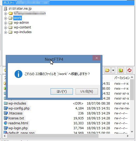Click the パーミッション column header
This screenshot has width=136, height=141.
point(122,78)
